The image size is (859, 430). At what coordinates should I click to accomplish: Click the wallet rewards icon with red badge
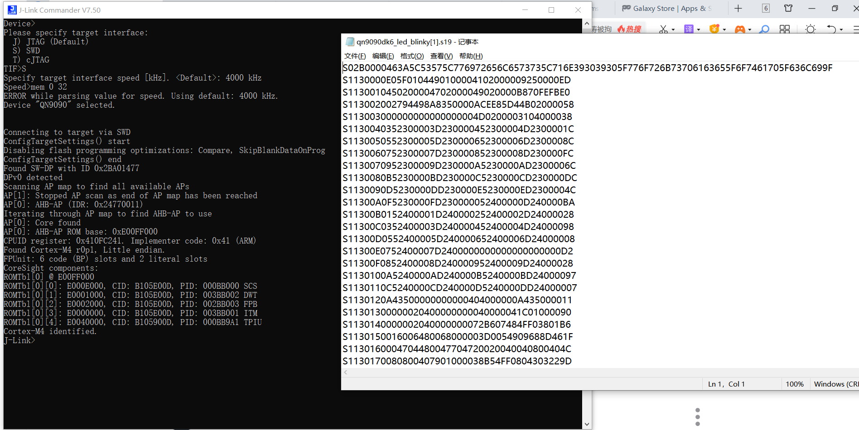(714, 29)
